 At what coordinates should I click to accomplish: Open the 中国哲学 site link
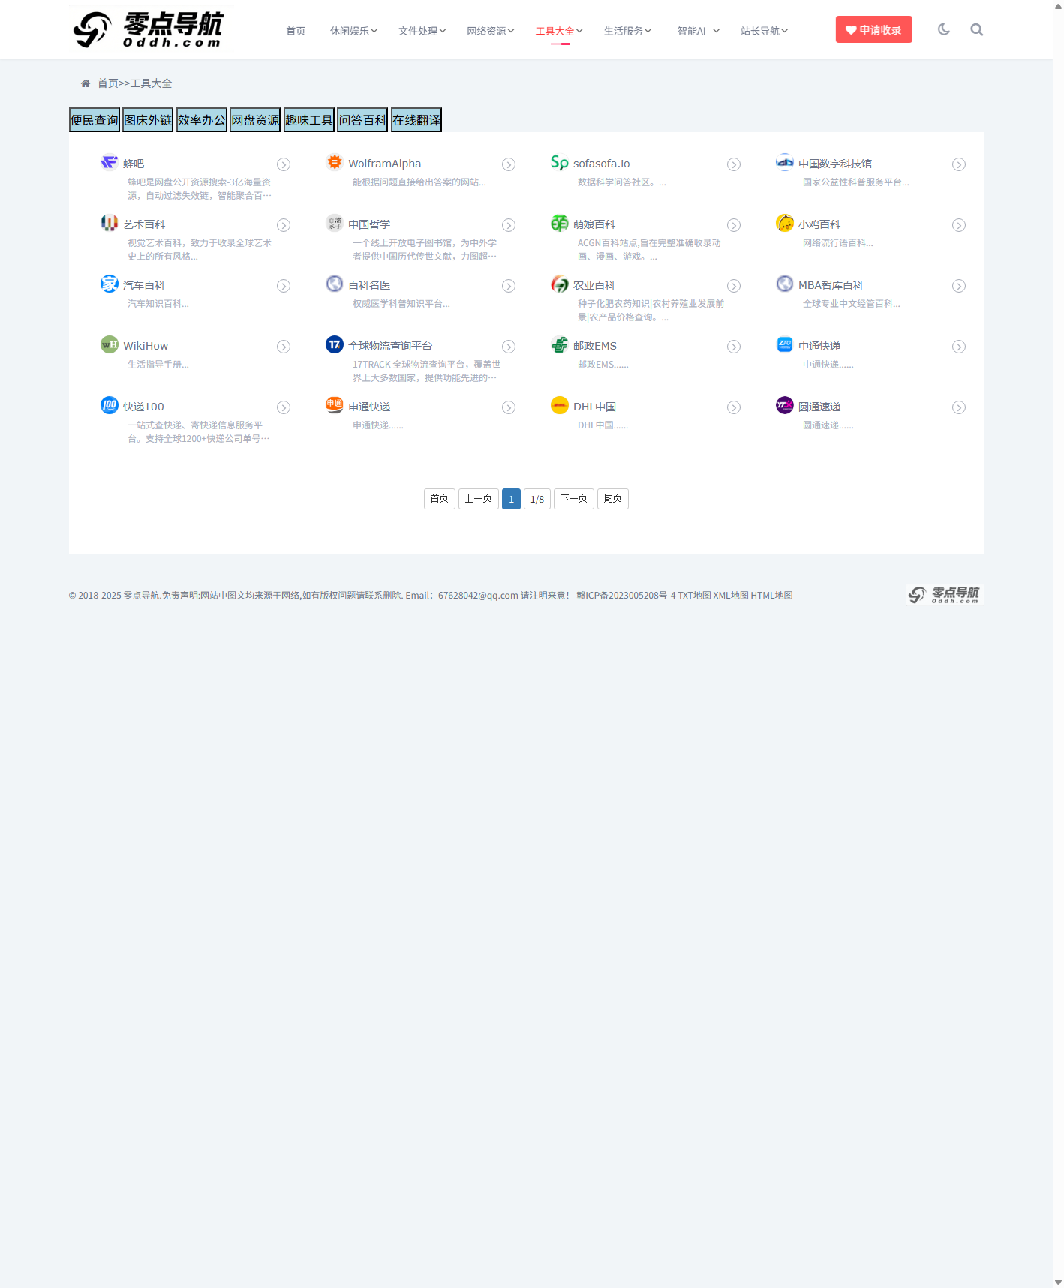pyautogui.click(x=369, y=224)
